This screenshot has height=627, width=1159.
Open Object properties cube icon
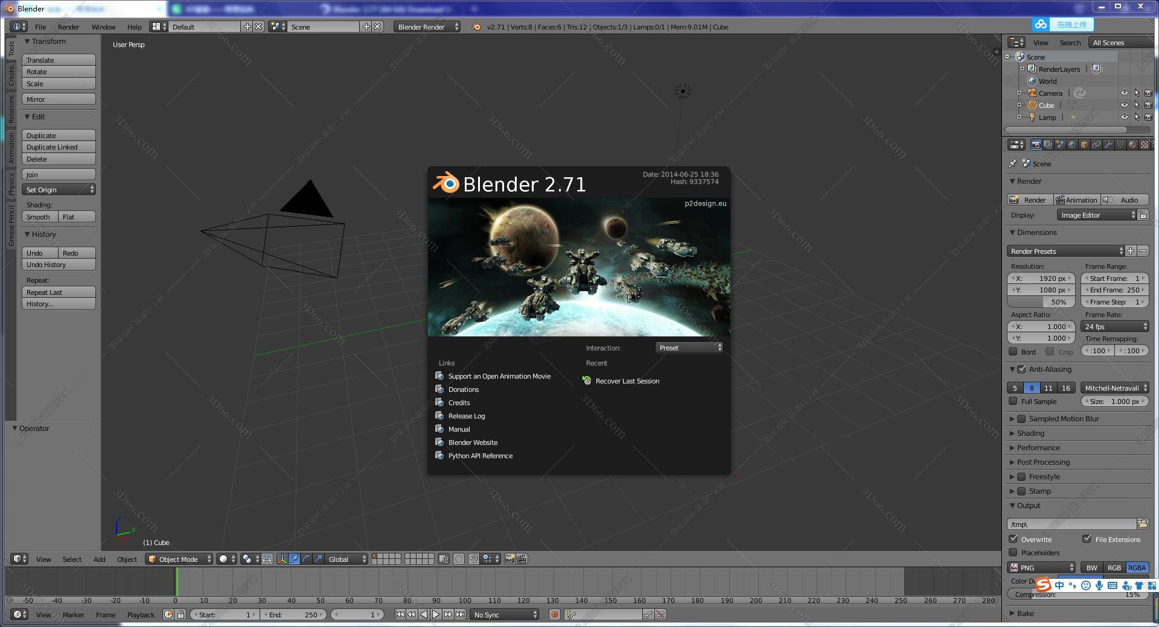point(1084,145)
